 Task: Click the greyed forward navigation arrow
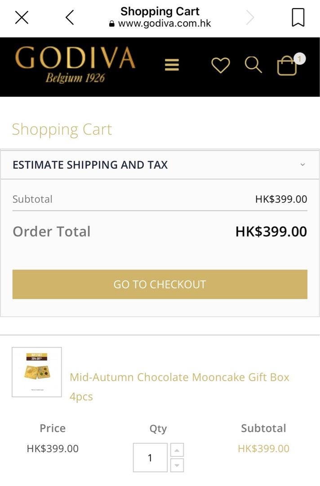click(x=250, y=17)
